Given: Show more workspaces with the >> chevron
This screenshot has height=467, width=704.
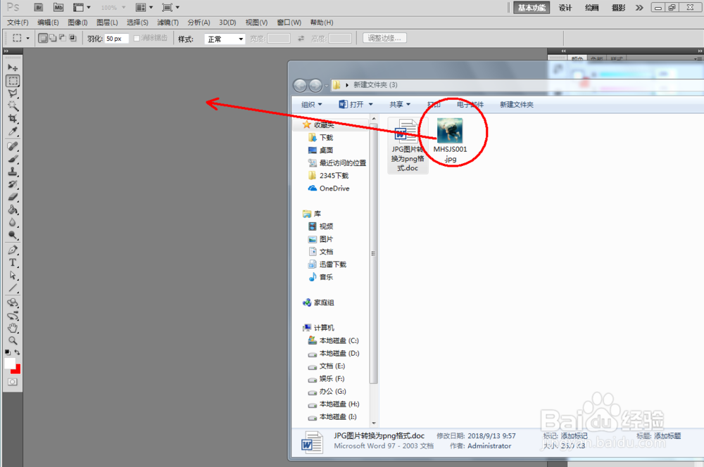Looking at the screenshot, I should tap(639, 8).
